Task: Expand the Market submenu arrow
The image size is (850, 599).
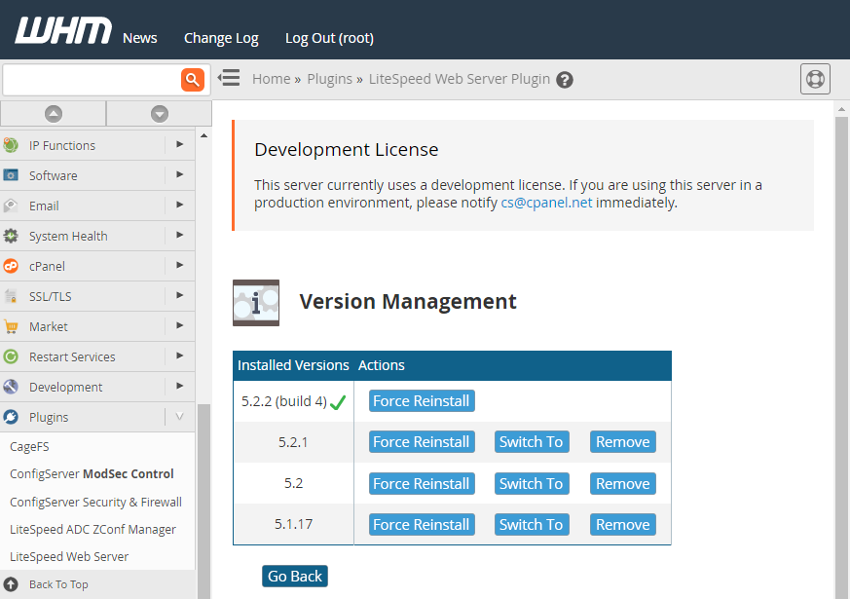Action: [180, 325]
